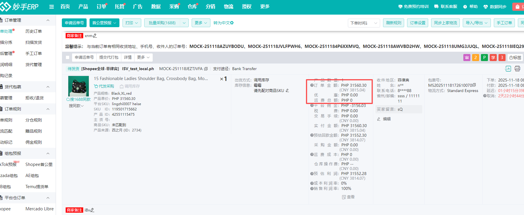
Task: Click the hamburger menu collapse icon
Action: 52,7
